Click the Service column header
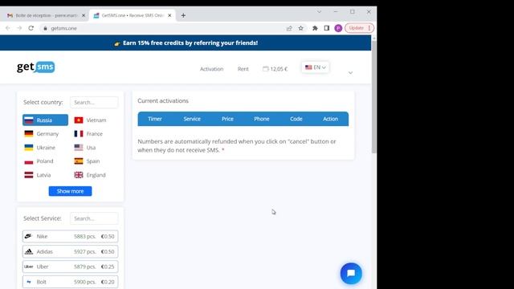The image size is (514, 289). pyautogui.click(x=192, y=119)
